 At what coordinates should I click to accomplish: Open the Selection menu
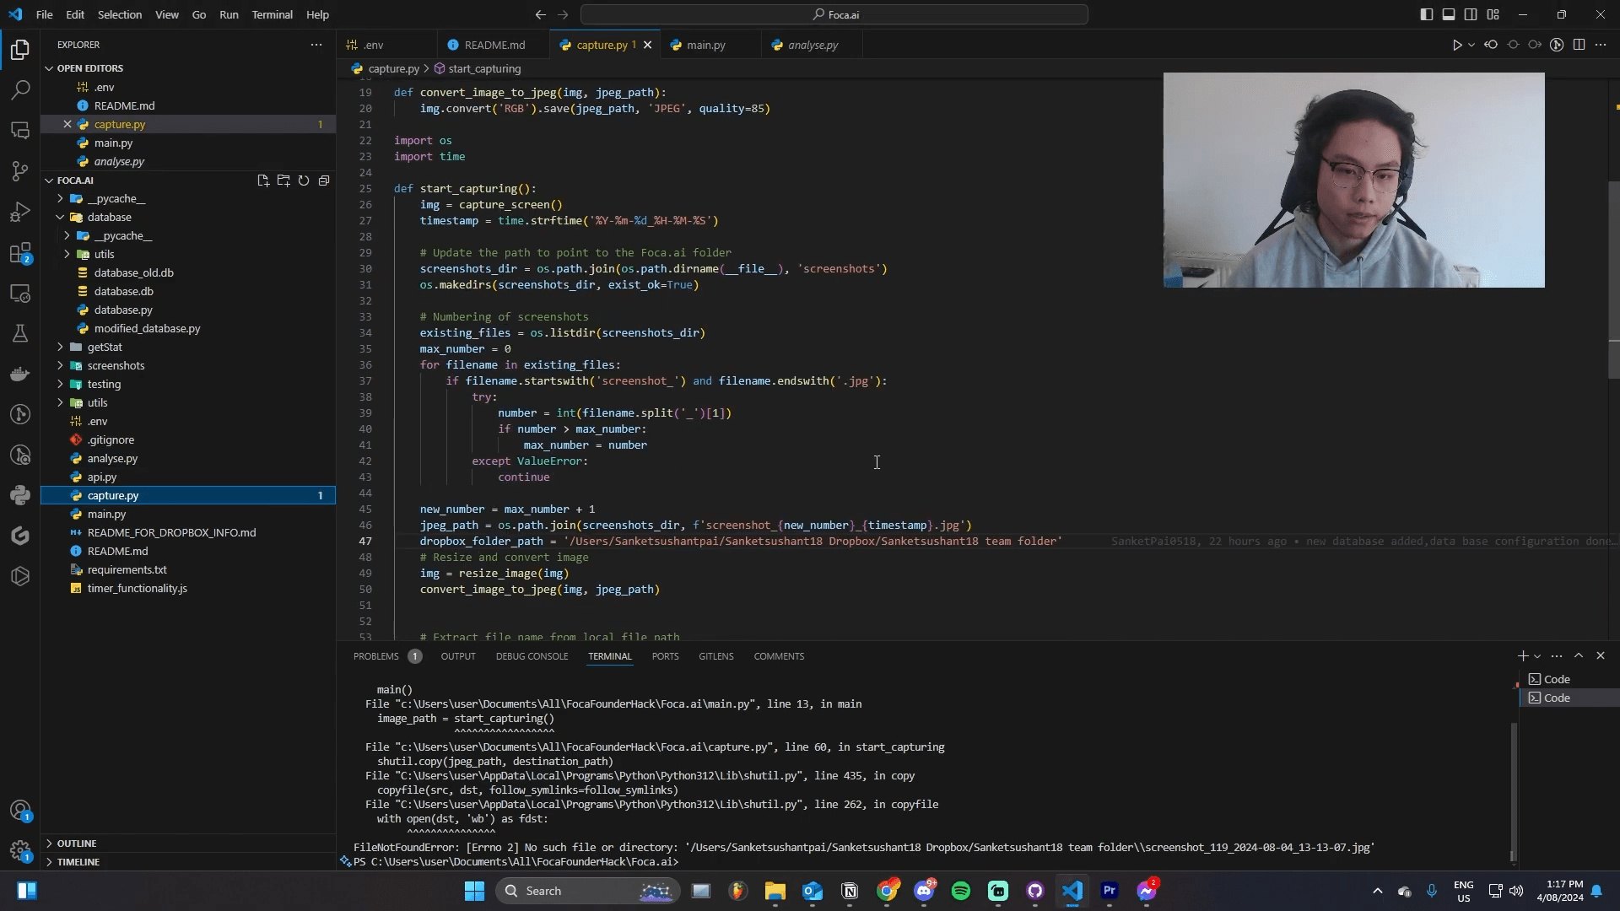pyautogui.click(x=119, y=14)
